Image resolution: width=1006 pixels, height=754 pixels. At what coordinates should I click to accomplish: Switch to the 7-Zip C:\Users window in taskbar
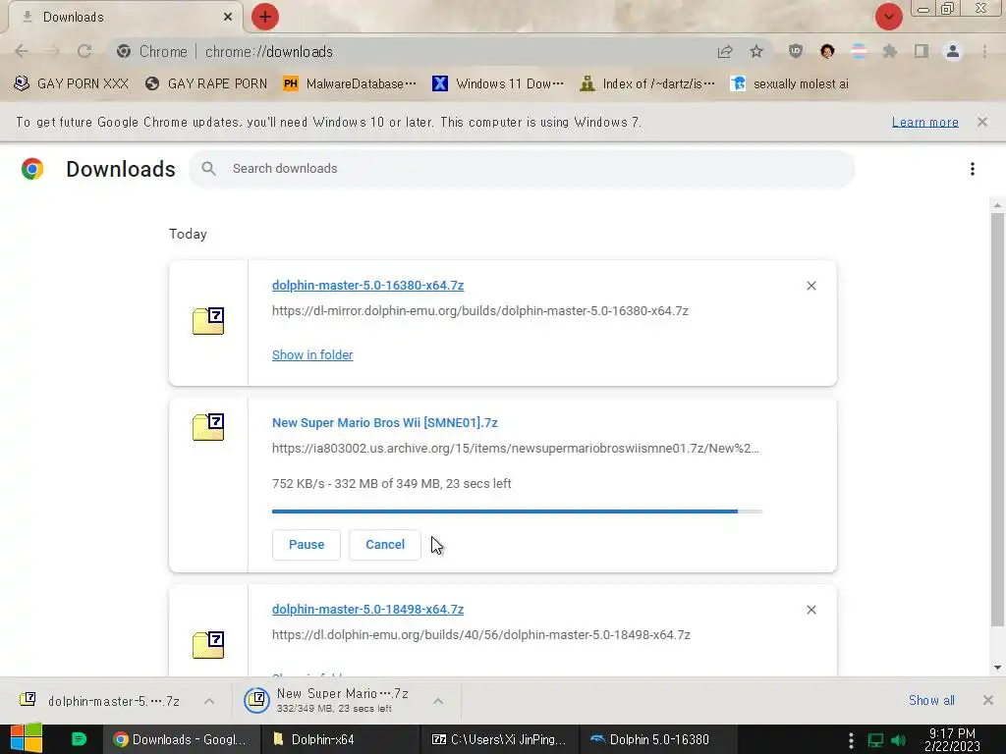[x=499, y=739]
